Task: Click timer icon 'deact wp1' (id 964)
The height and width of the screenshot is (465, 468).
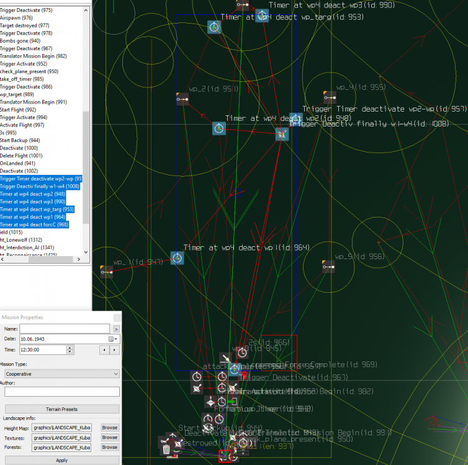Action: (x=177, y=258)
